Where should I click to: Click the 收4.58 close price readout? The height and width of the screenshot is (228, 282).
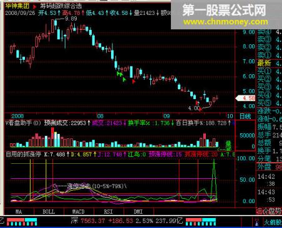(121, 13)
